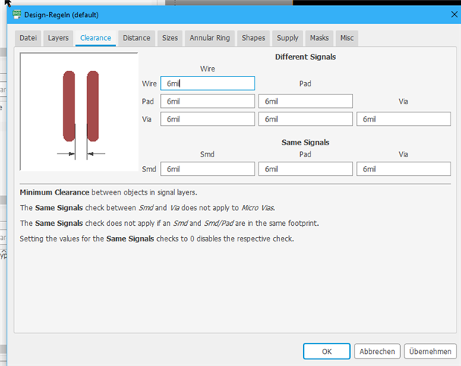461x366 pixels.
Task: Switch to the Shapes tab
Action: coord(253,38)
